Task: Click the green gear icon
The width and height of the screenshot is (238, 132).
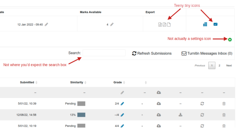Action: (x=230, y=39)
